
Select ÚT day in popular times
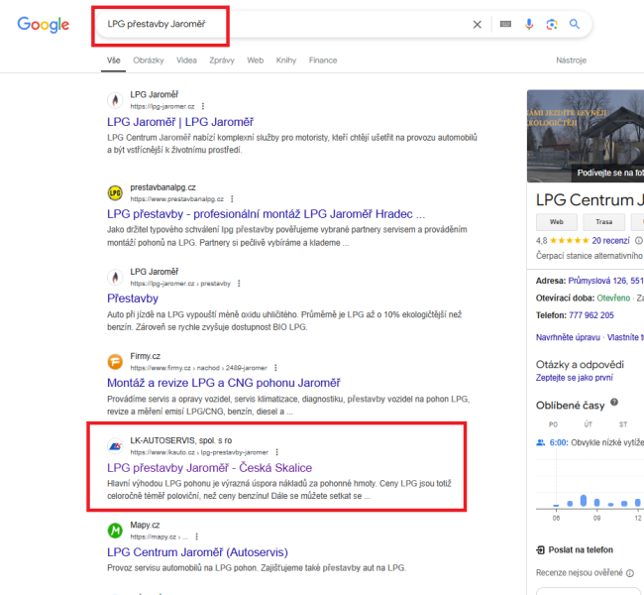(589, 424)
